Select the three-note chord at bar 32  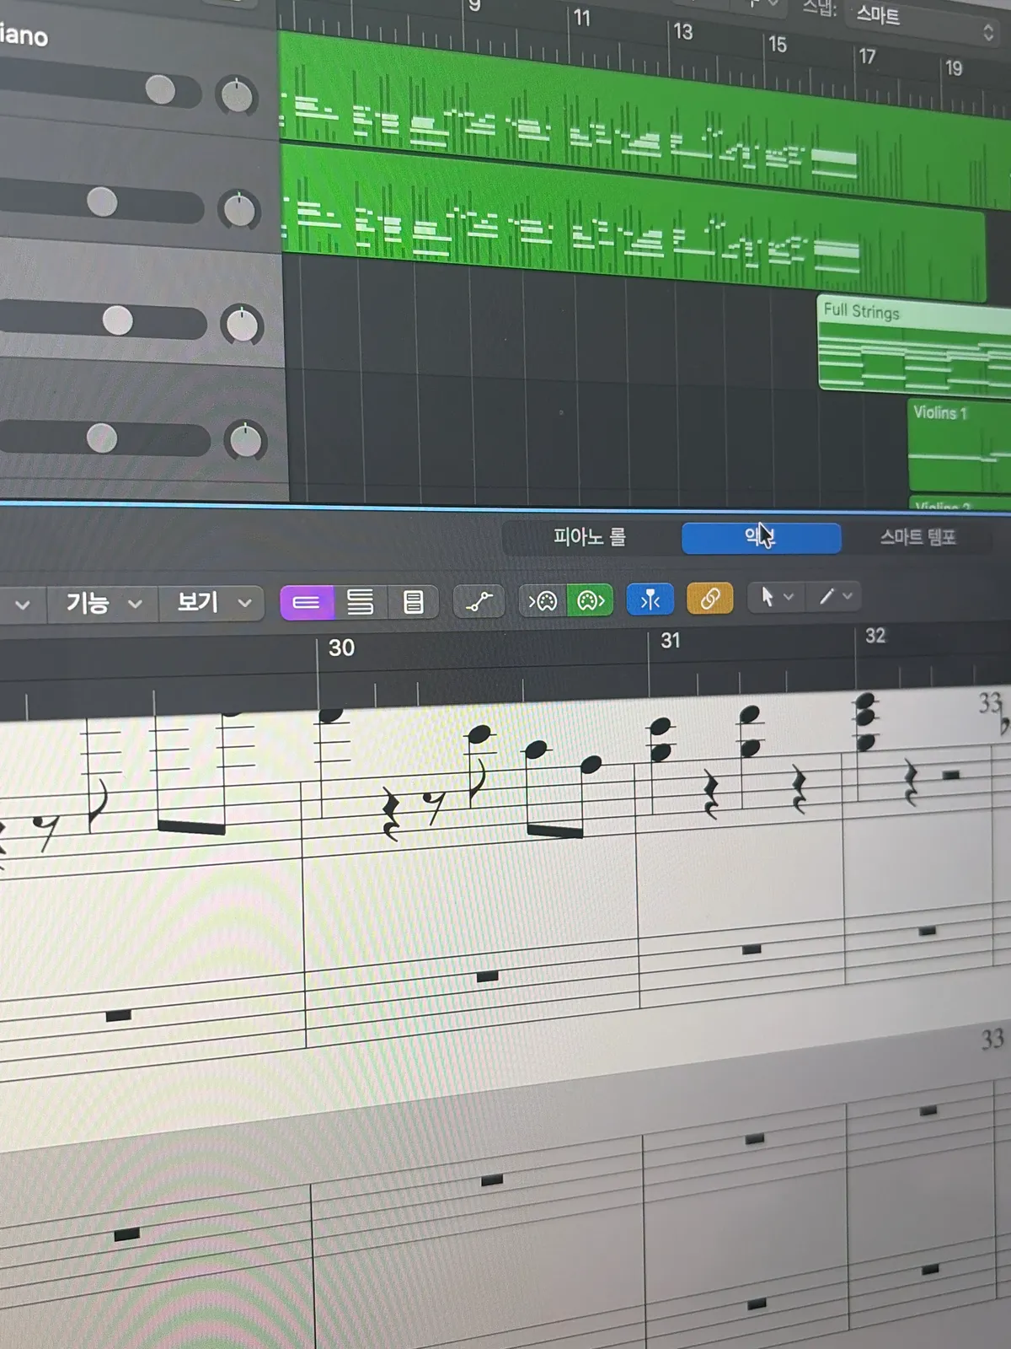[x=865, y=722]
